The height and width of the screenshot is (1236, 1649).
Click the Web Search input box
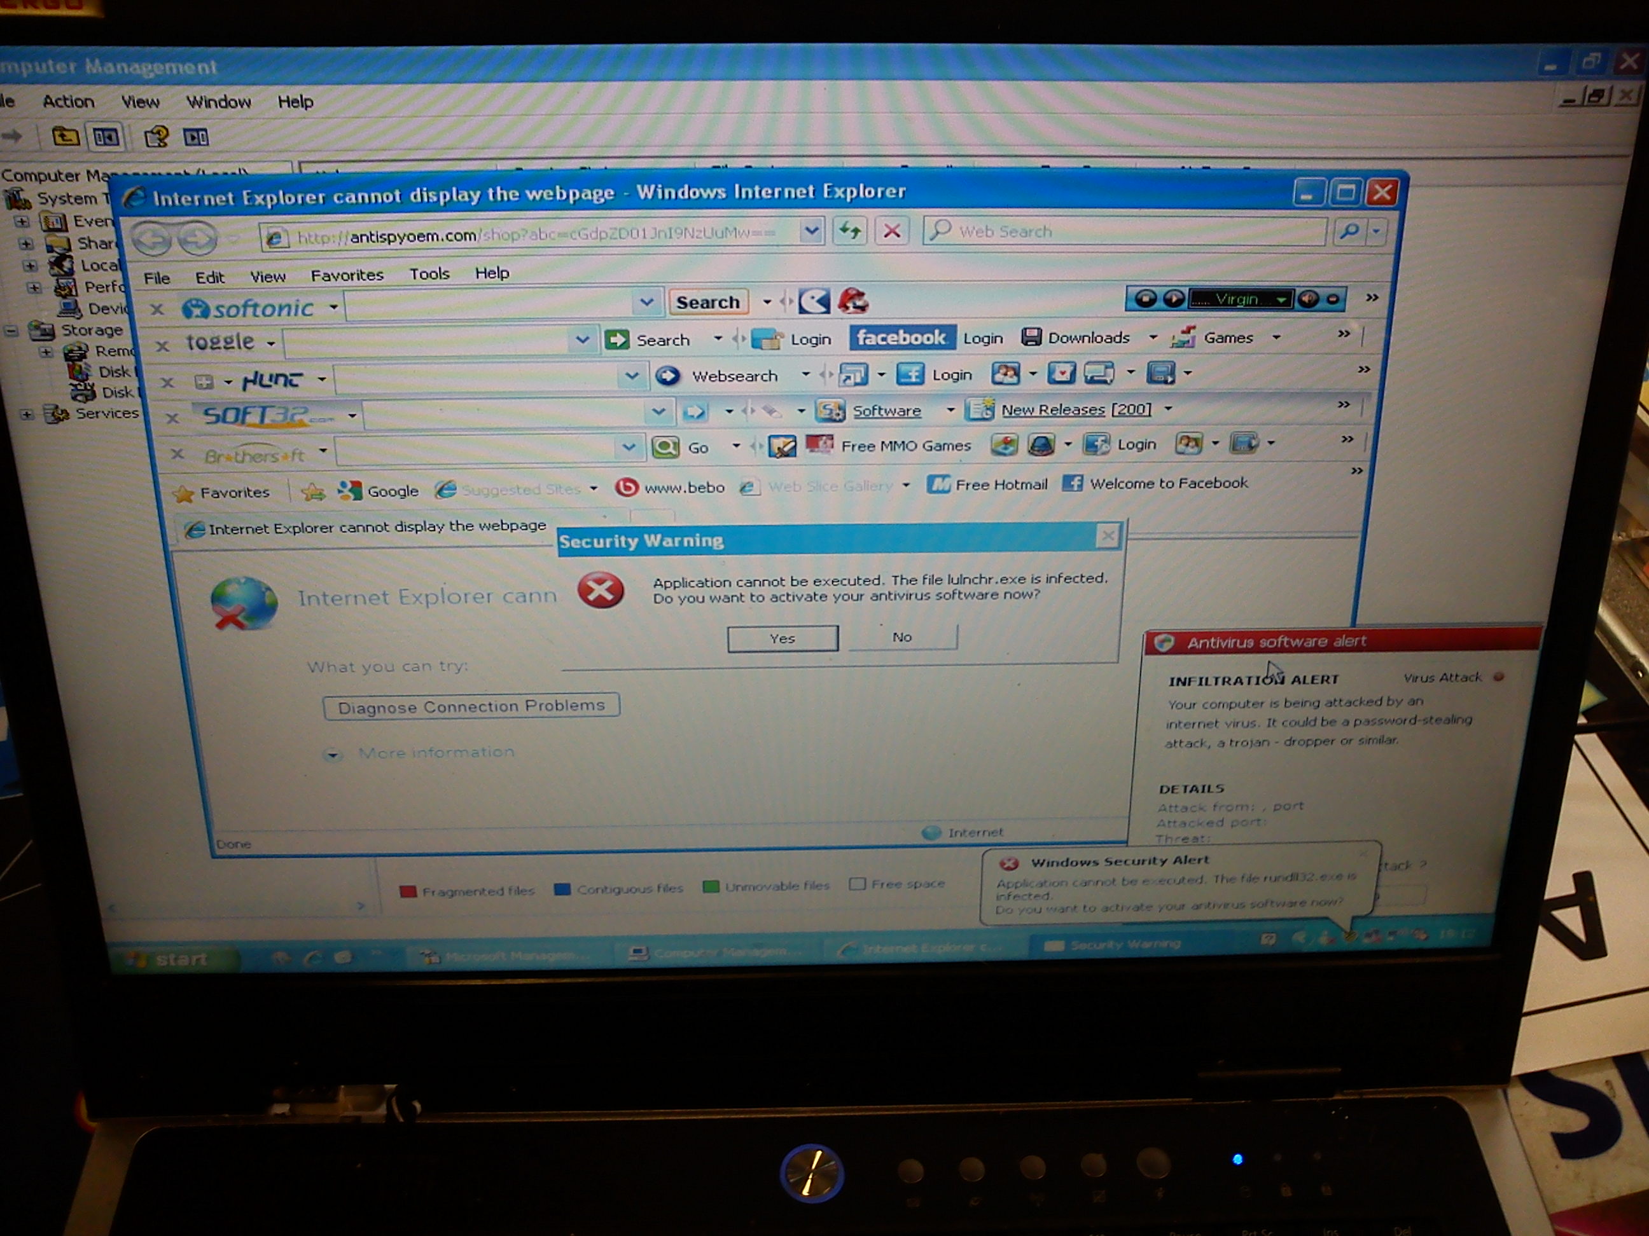point(1125,231)
